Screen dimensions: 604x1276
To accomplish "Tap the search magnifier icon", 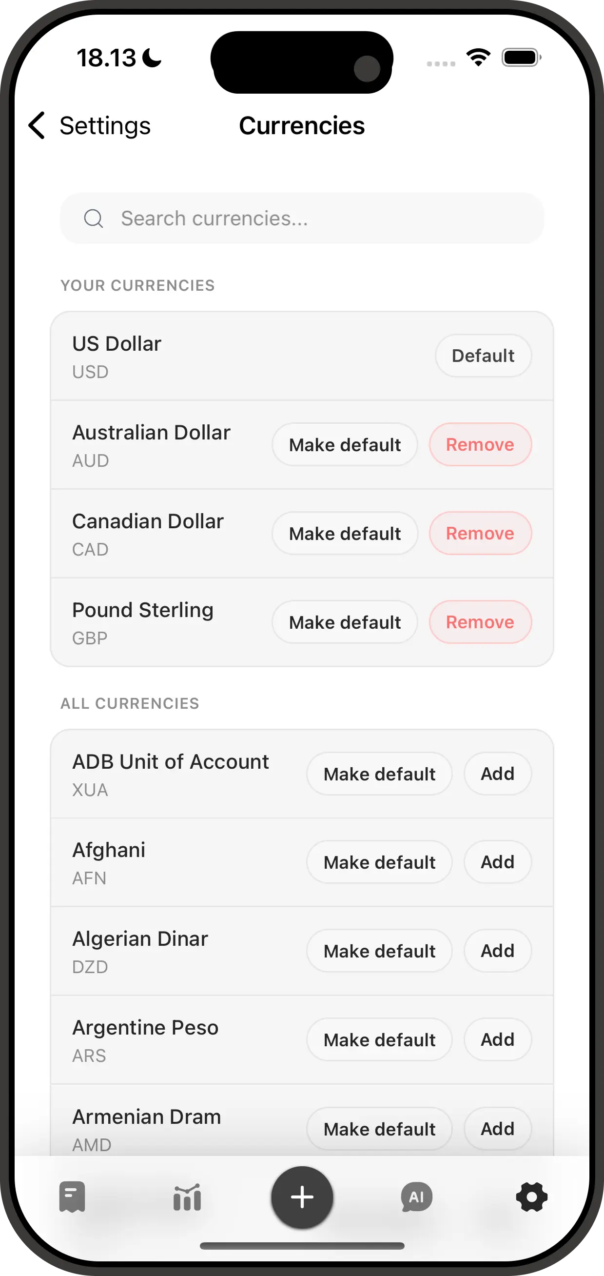I will [93, 219].
